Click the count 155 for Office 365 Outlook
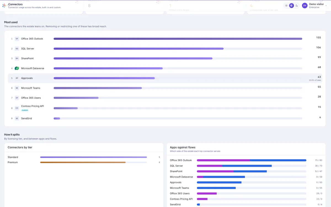The image size is (331, 207). tap(319, 38)
